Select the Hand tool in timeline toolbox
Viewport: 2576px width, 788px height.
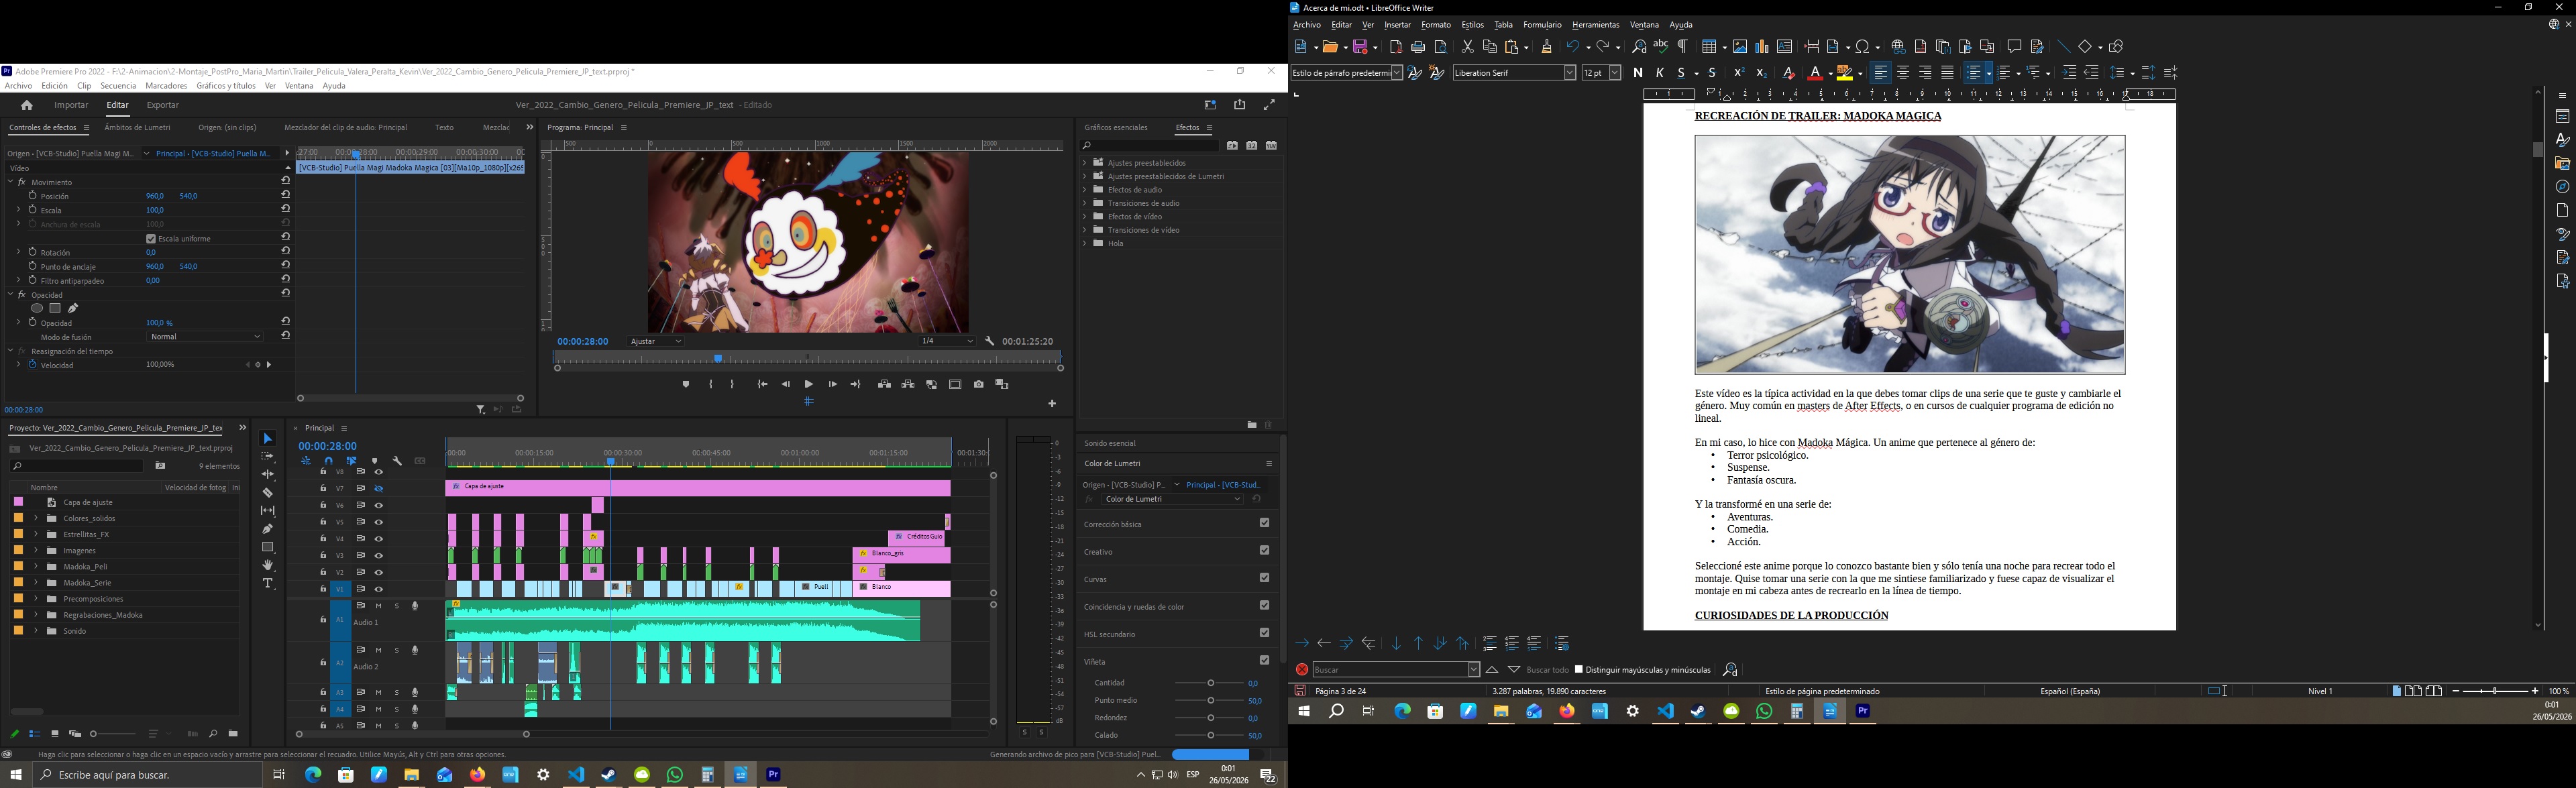268,565
